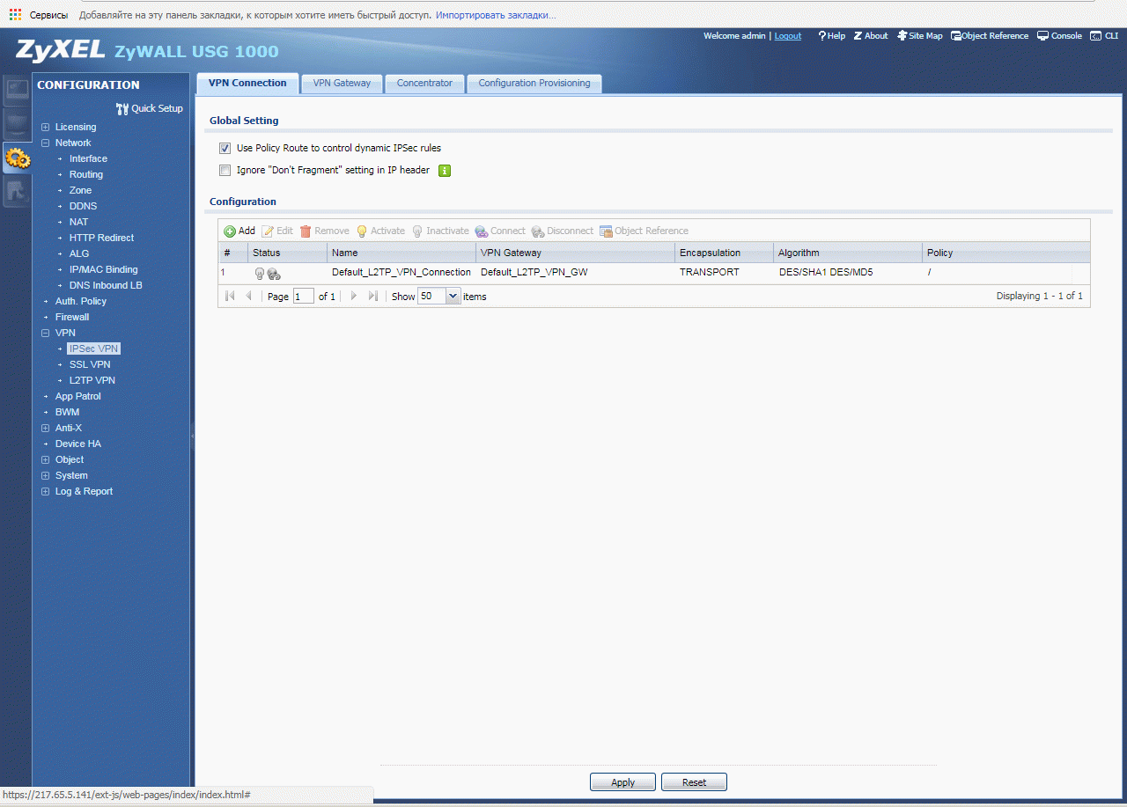
Task: Open the NAT menu item
Action: [78, 222]
